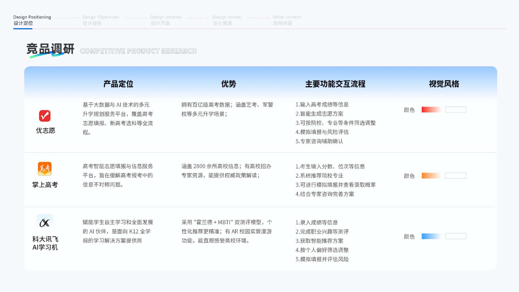Click the 科大讯飞 AI学习机 logo icon
This screenshot has width=519, height=292.
pyautogui.click(x=45, y=222)
